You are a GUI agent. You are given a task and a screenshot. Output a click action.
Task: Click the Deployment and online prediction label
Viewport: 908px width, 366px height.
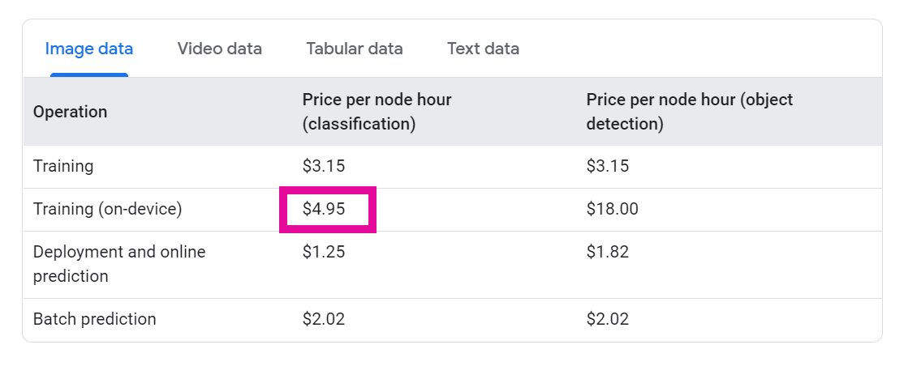[x=119, y=263]
